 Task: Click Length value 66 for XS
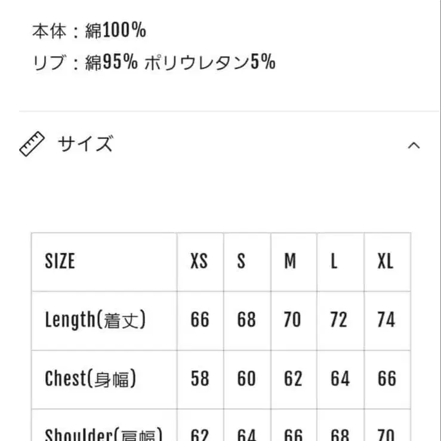tap(200, 320)
